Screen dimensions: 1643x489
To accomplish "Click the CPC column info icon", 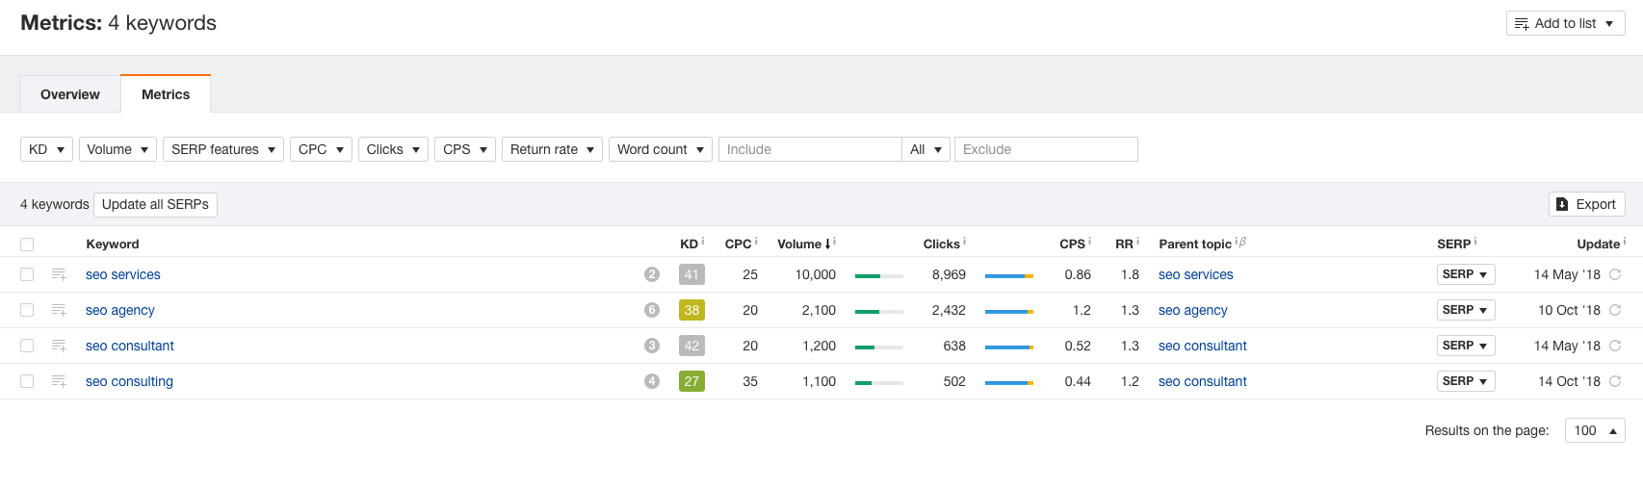I will 756,242.
